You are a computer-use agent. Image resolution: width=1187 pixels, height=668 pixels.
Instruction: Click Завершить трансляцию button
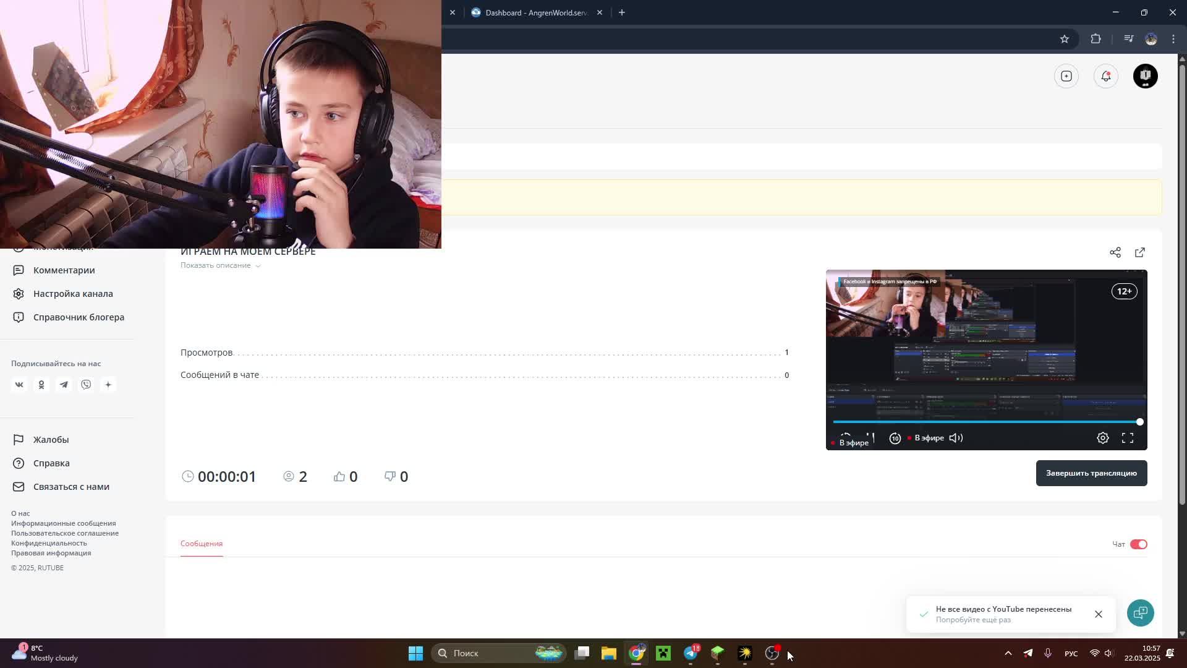(x=1091, y=473)
